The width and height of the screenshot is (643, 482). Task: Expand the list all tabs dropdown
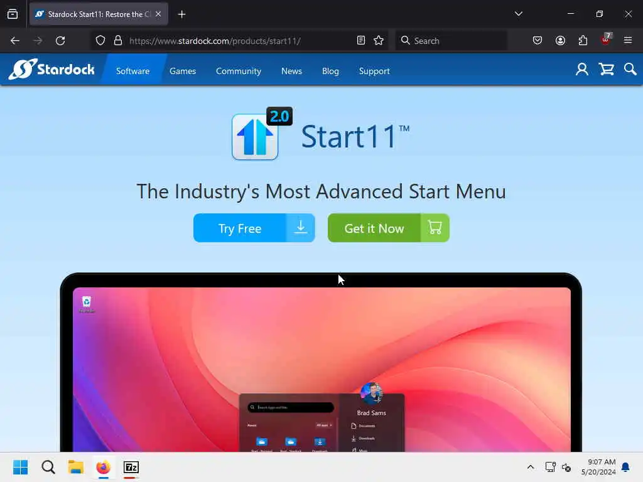point(518,14)
